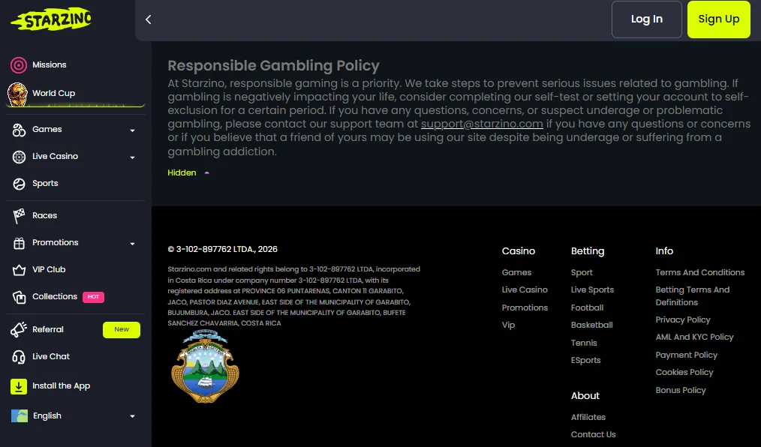This screenshot has height=447, width=761.
Task: Click the Log In button
Action: click(646, 19)
